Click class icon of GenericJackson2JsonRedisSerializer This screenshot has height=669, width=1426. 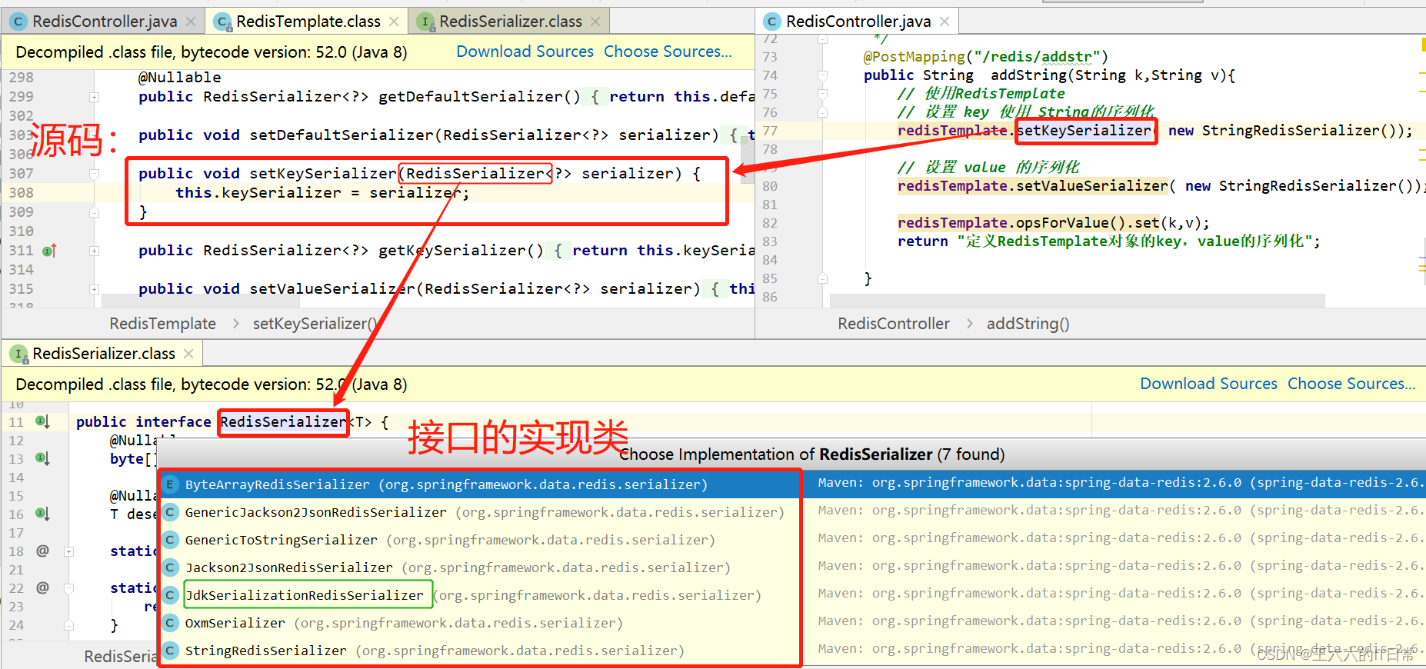click(x=171, y=512)
